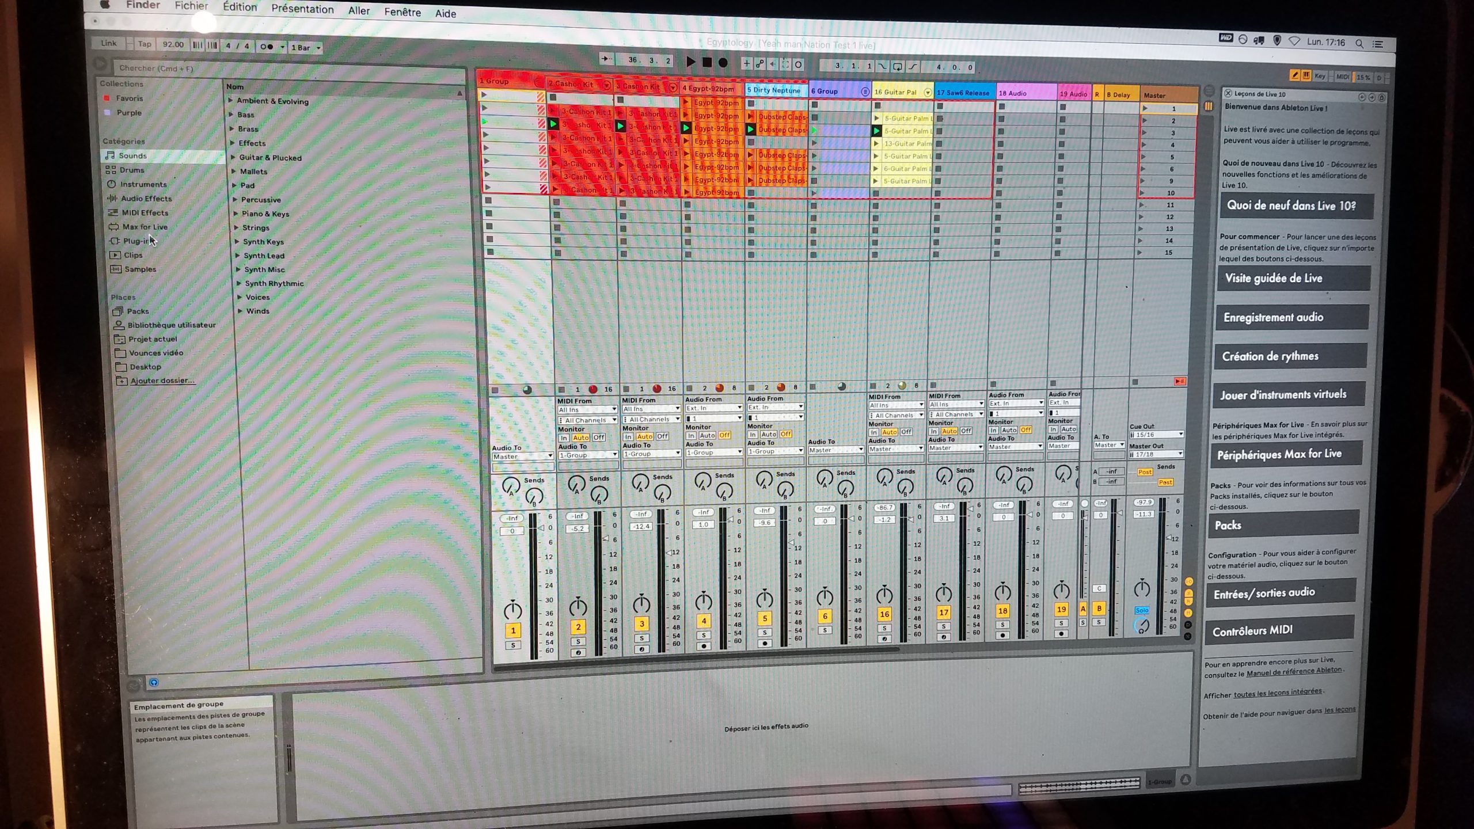This screenshot has height=829, width=1474.
Task: Launch Master scene 10
Action: pyautogui.click(x=1142, y=193)
